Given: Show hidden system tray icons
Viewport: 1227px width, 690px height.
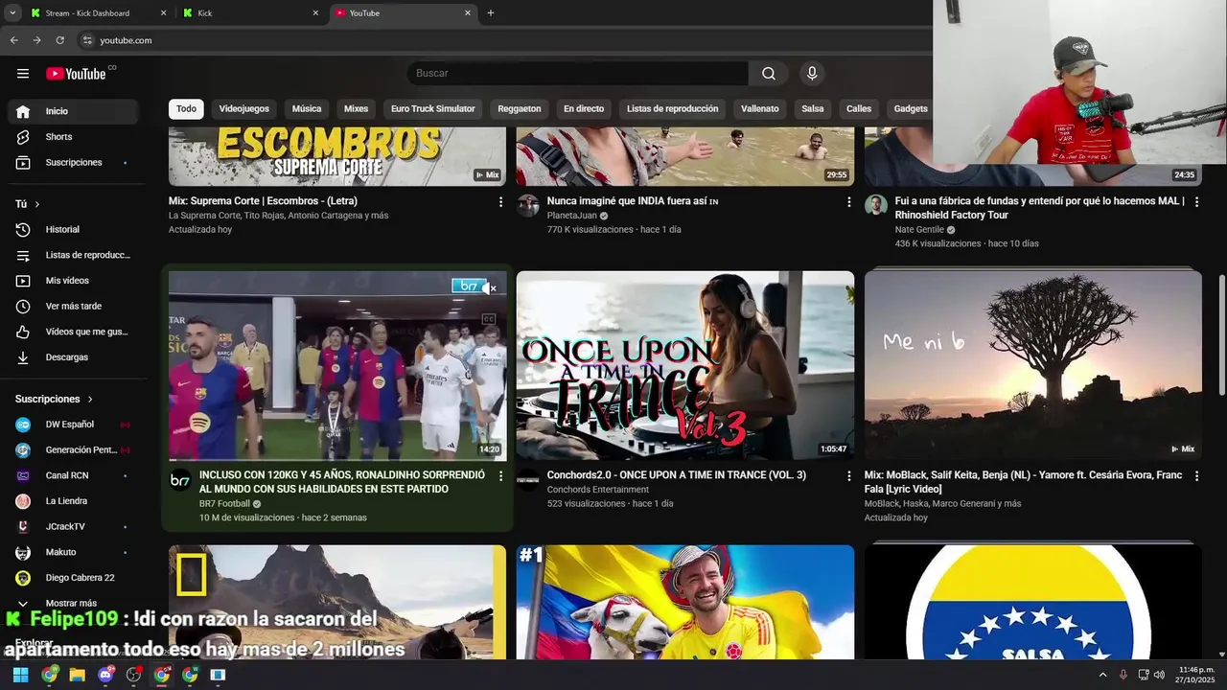Looking at the screenshot, I should pyautogui.click(x=1102, y=675).
